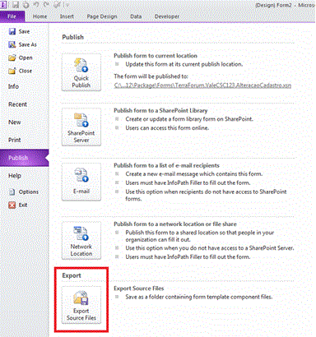Click the Export Source Files button
The image size is (316, 337).
[x=81, y=305]
